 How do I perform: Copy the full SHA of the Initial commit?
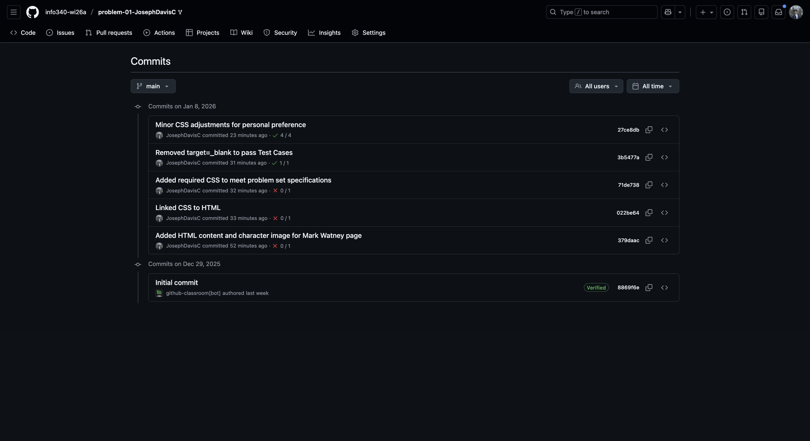tap(649, 287)
